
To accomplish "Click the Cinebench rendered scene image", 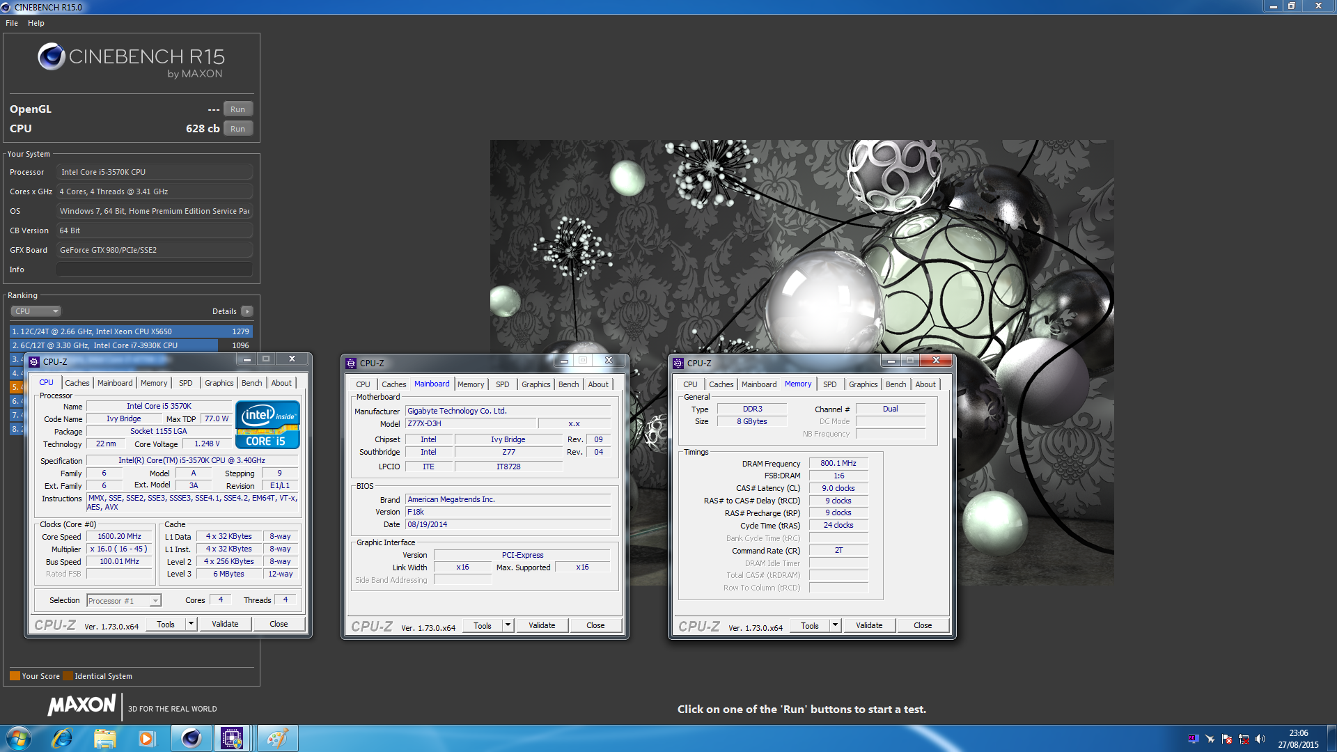I will tap(802, 362).
